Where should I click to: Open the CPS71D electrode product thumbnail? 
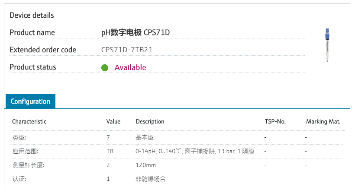coord(327,45)
